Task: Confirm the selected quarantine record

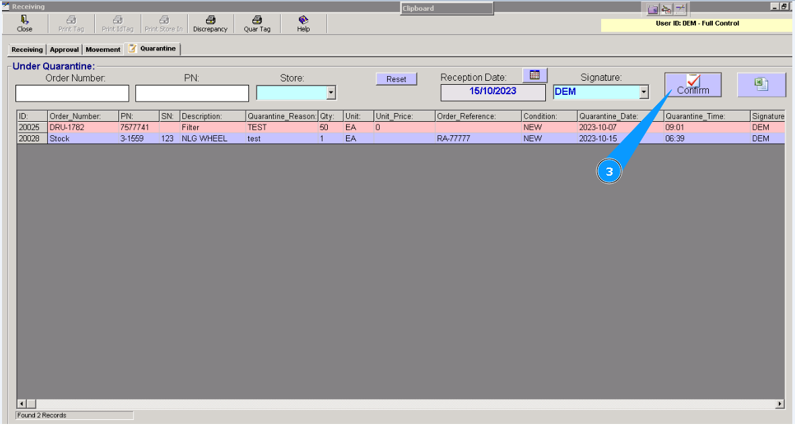Action: [692, 83]
